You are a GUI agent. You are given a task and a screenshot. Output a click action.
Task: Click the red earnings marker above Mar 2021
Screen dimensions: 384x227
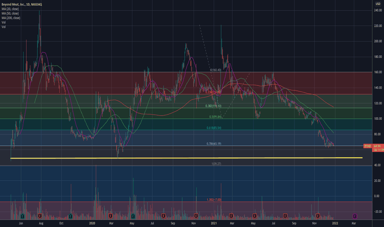coord(231,216)
